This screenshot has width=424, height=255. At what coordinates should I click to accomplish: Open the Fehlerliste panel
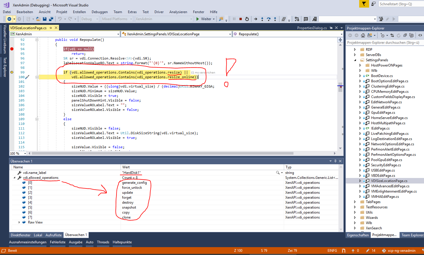[x=58, y=242]
